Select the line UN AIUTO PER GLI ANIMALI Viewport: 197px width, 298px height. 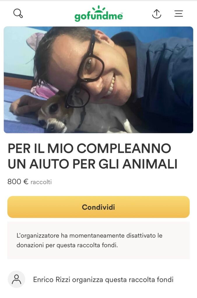click(x=93, y=164)
